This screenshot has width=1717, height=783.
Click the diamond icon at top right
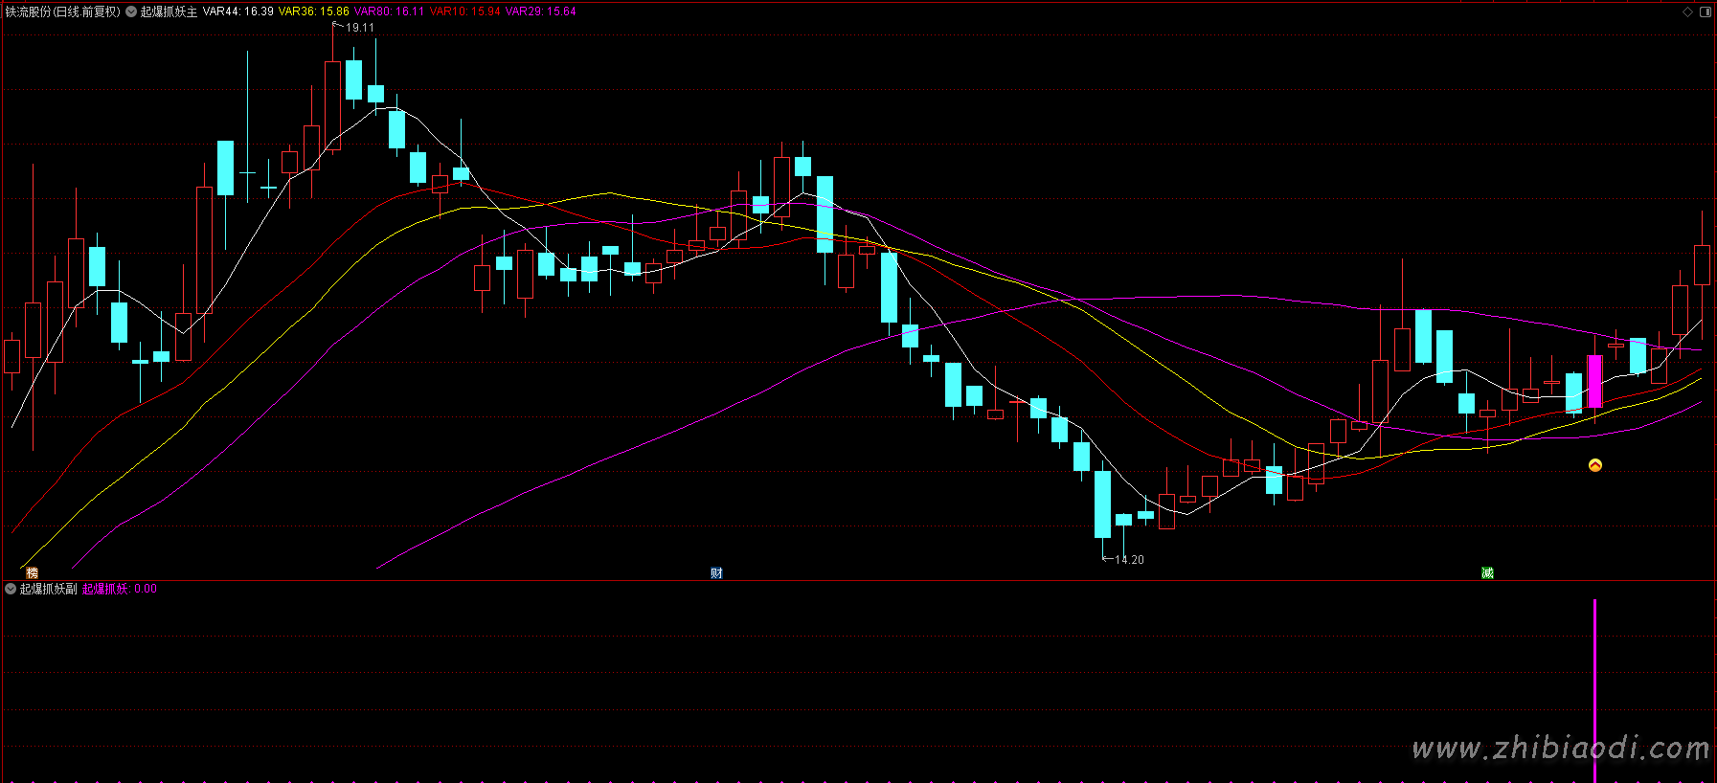click(1687, 11)
